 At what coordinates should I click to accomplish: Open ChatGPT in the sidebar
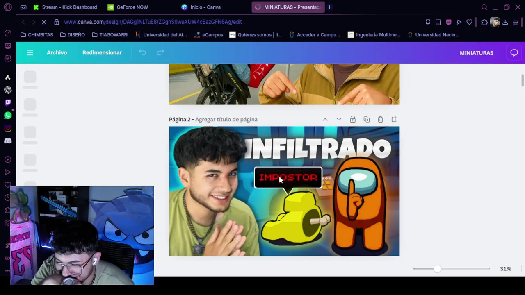pos(8,90)
